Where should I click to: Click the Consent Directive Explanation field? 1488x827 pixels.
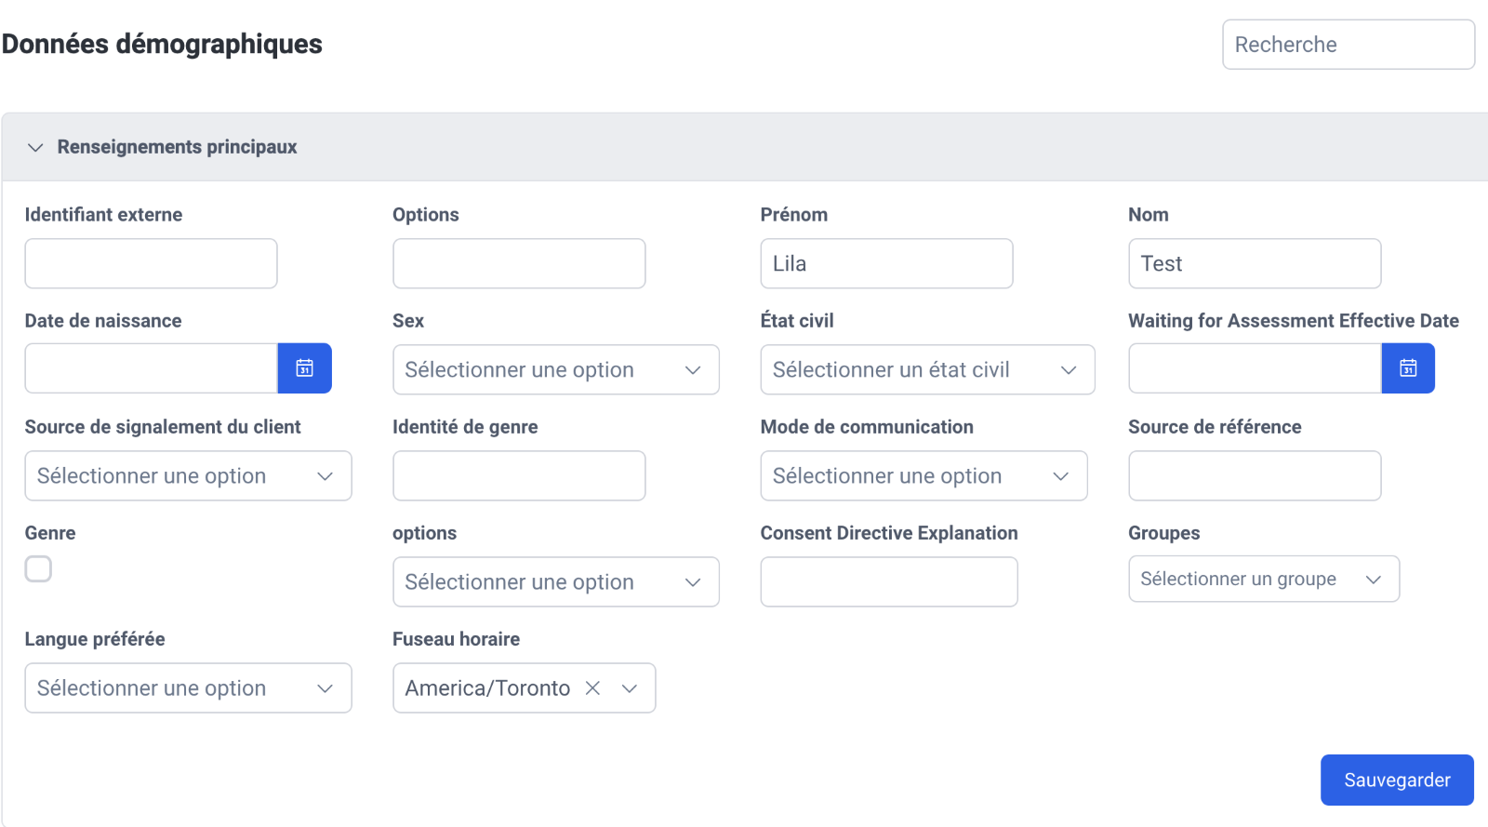coord(889,581)
